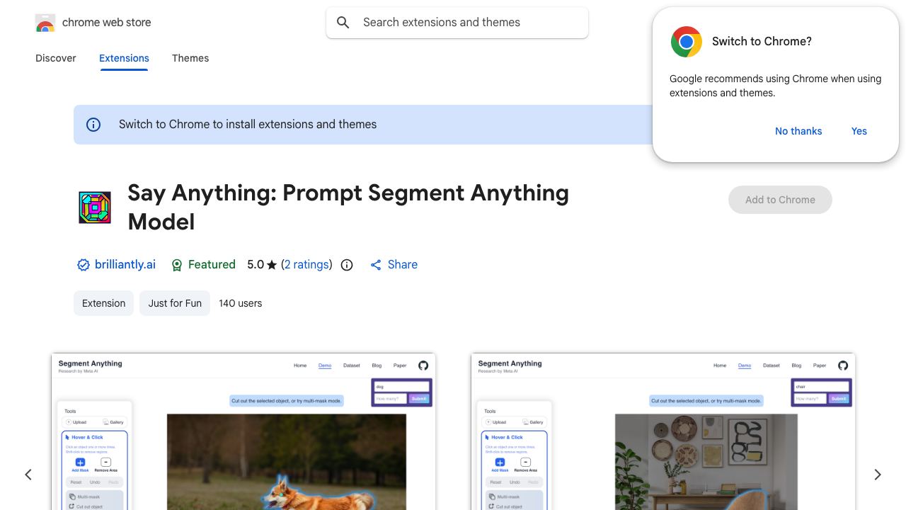Click the ratings info circle icon
This screenshot has height=510, width=906.
(x=347, y=265)
